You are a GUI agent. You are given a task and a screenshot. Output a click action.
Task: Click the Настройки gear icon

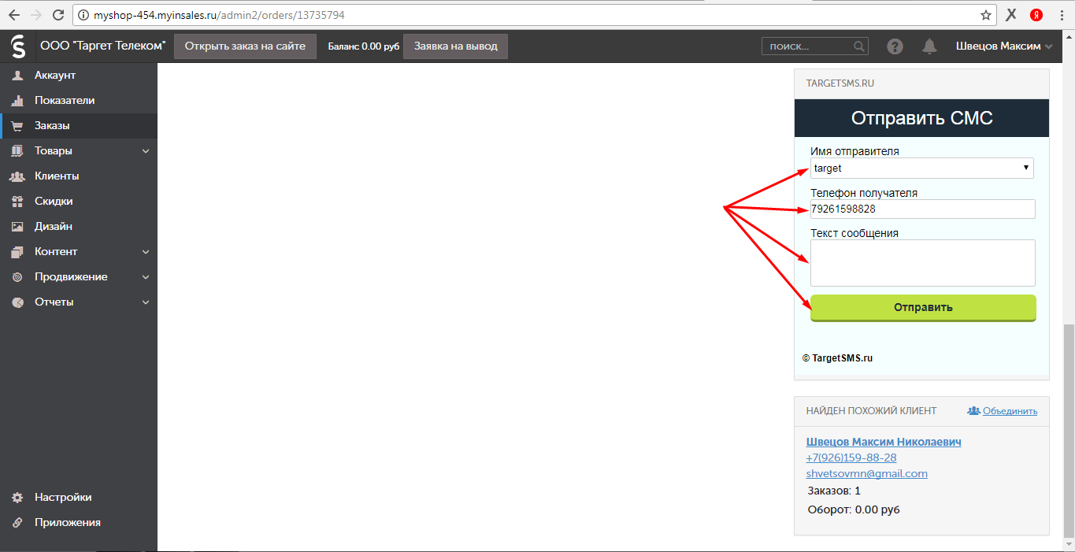point(17,498)
